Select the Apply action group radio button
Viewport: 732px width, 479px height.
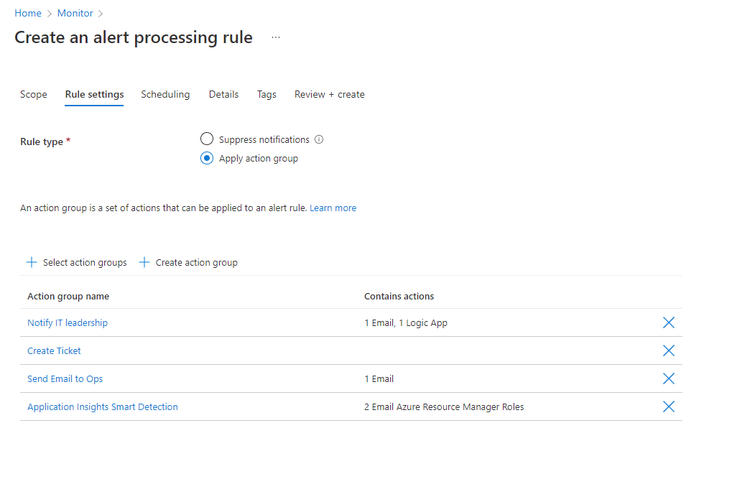[207, 158]
